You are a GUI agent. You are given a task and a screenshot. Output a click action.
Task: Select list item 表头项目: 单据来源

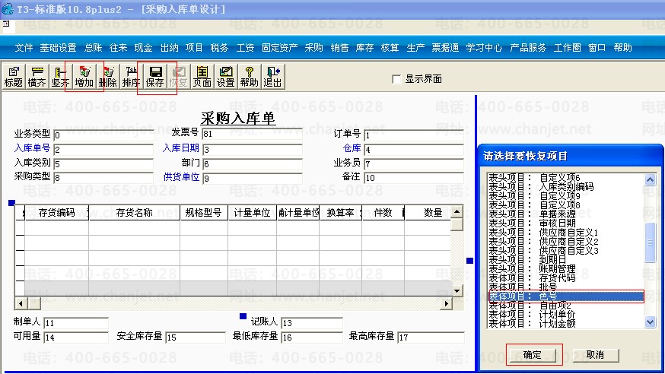coord(566,214)
